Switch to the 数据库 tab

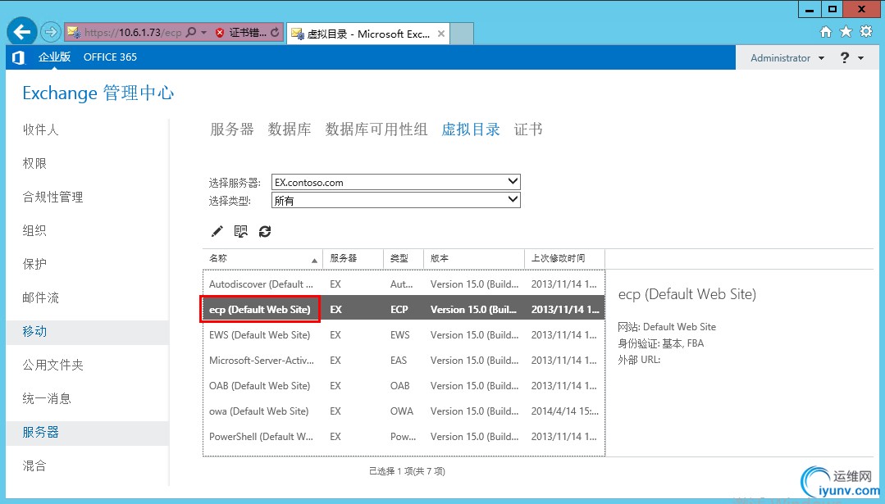(x=290, y=129)
